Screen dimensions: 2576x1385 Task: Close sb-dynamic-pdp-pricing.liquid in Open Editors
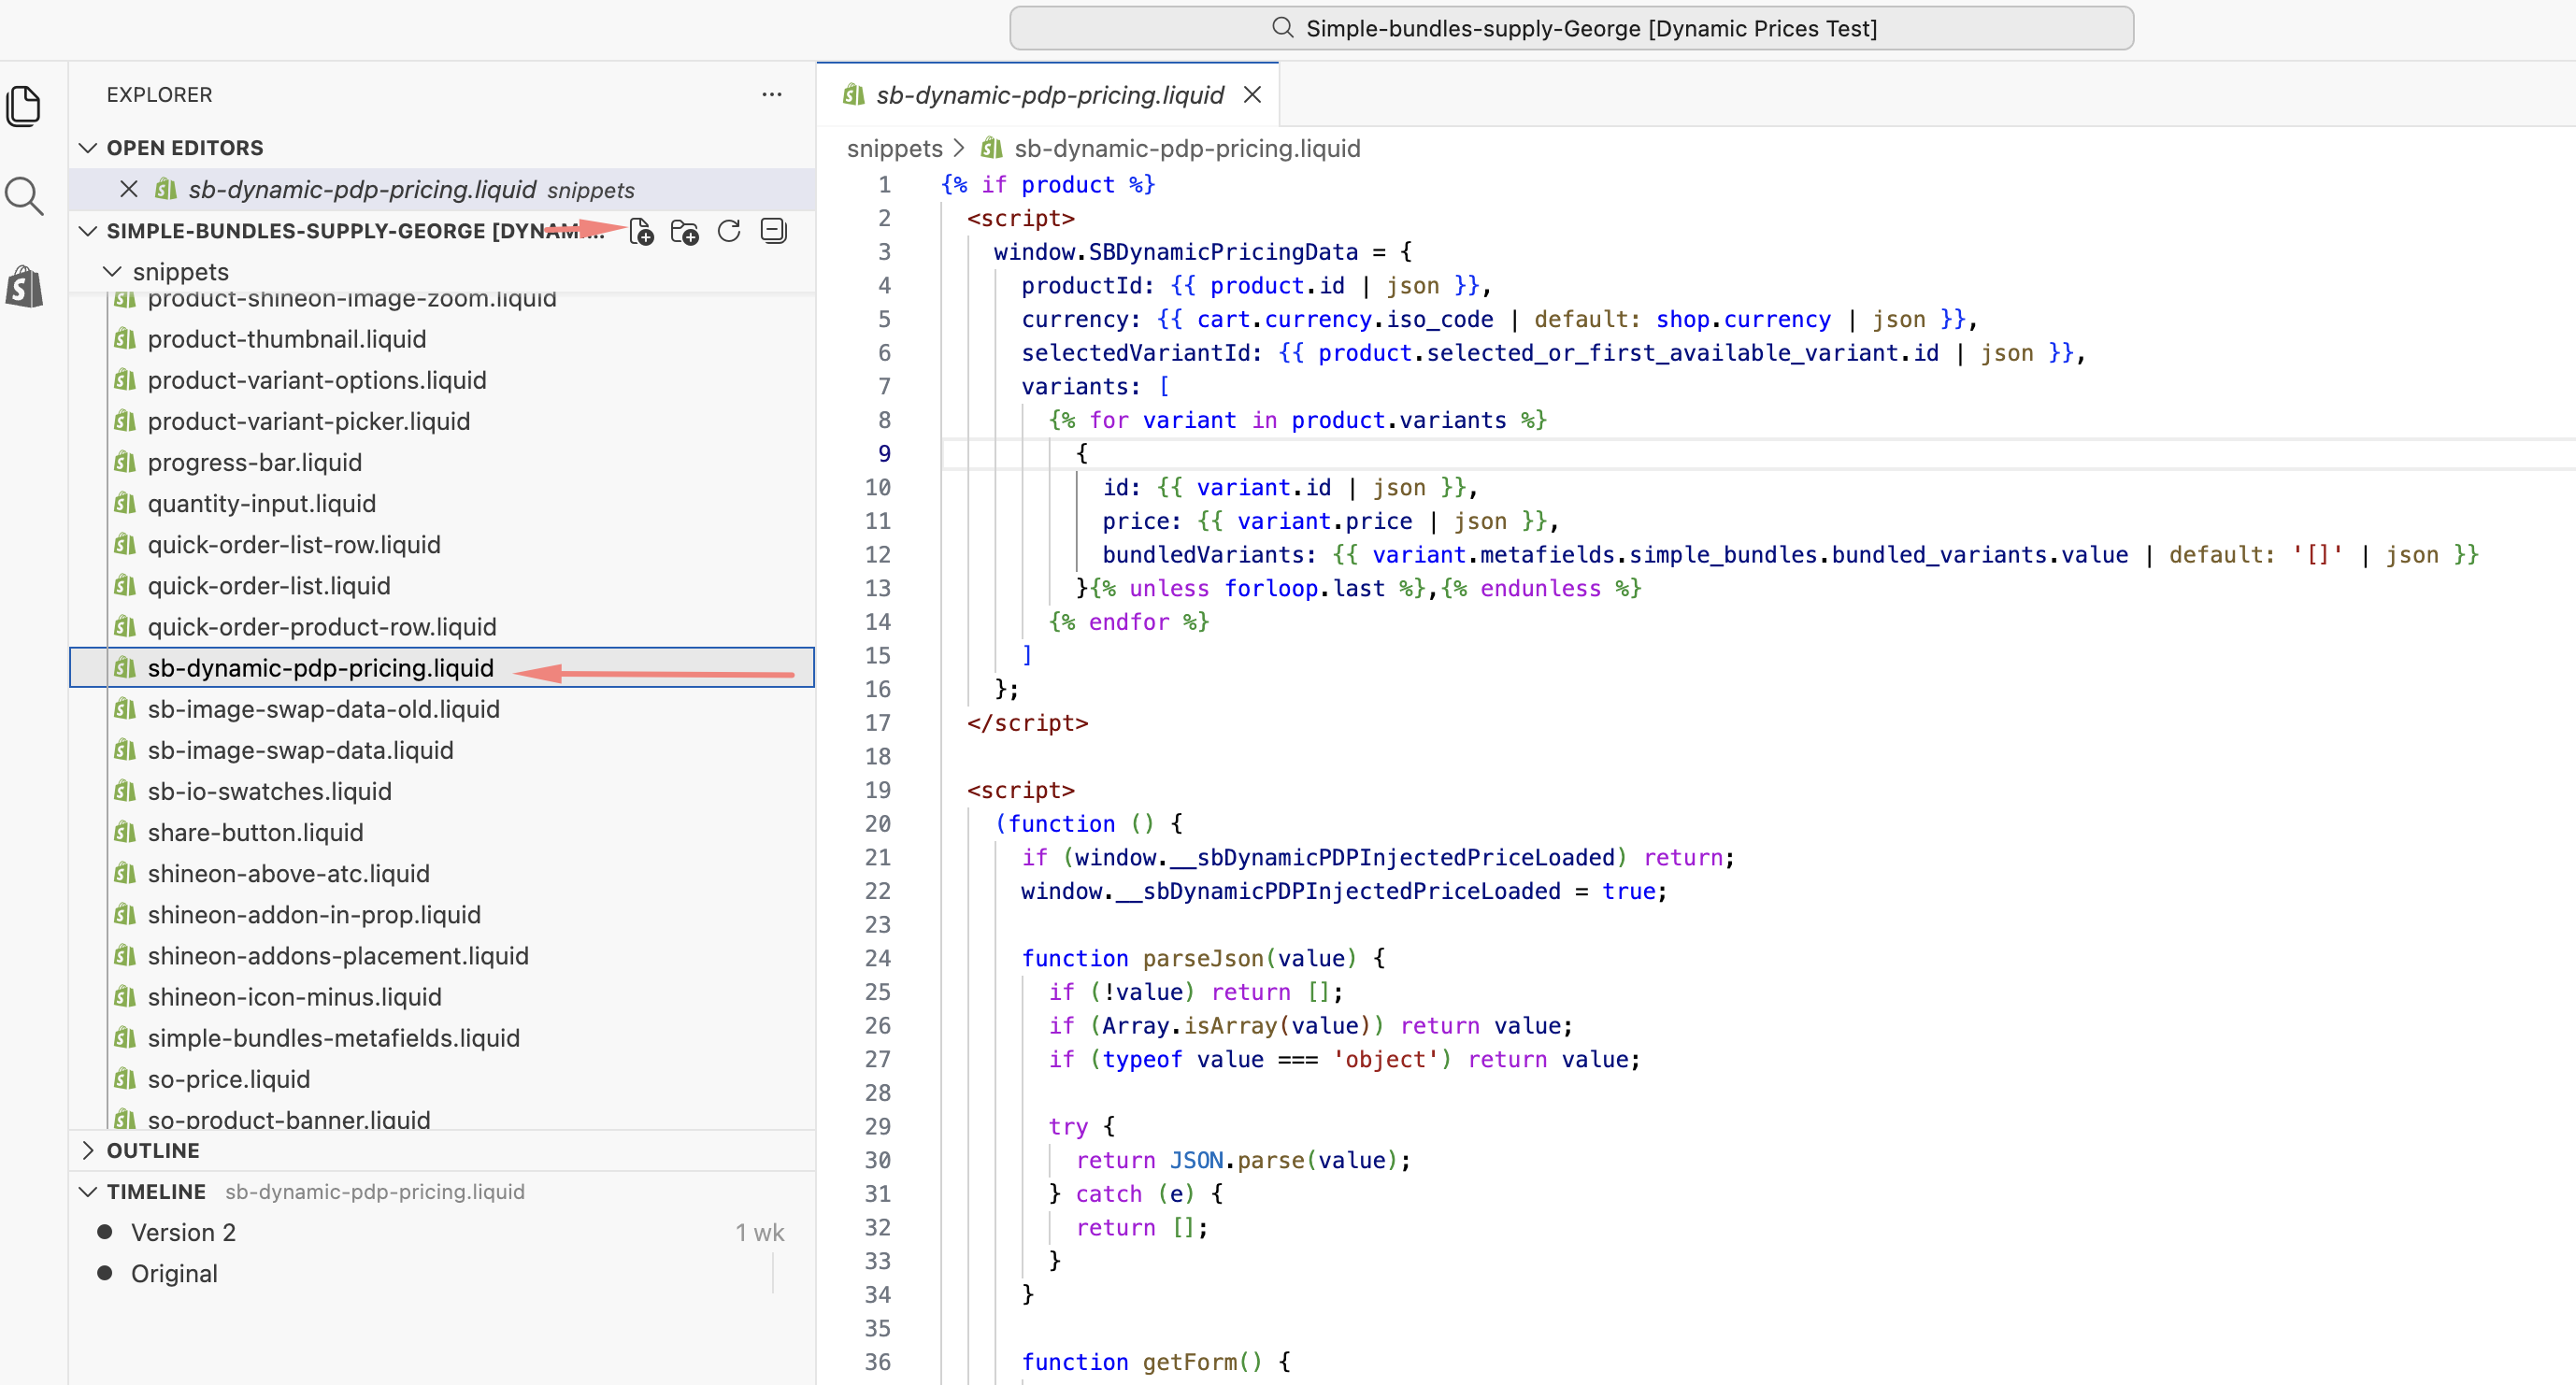[129, 189]
